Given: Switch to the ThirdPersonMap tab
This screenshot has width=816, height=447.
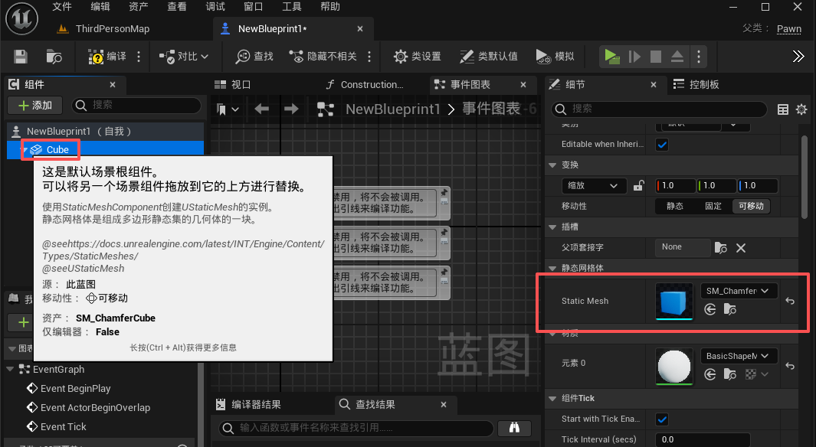Looking at the screenshot, I should (112, 29).
